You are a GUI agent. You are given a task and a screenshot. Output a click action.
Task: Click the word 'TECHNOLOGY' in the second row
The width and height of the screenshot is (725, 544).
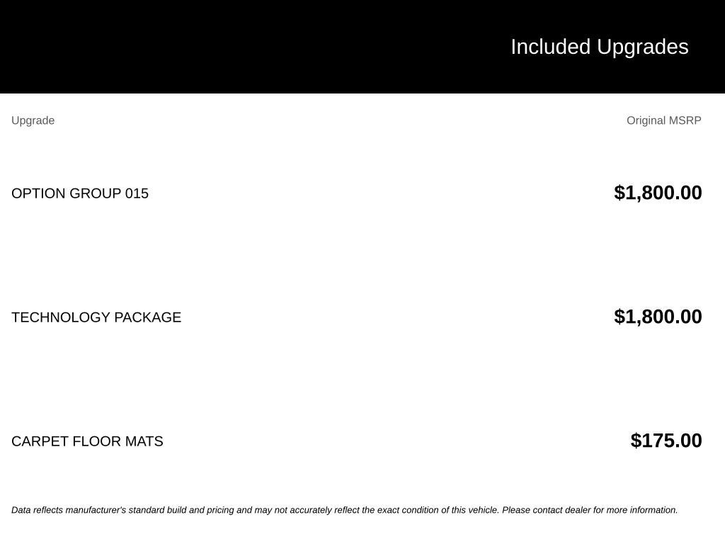coord(61,317)
